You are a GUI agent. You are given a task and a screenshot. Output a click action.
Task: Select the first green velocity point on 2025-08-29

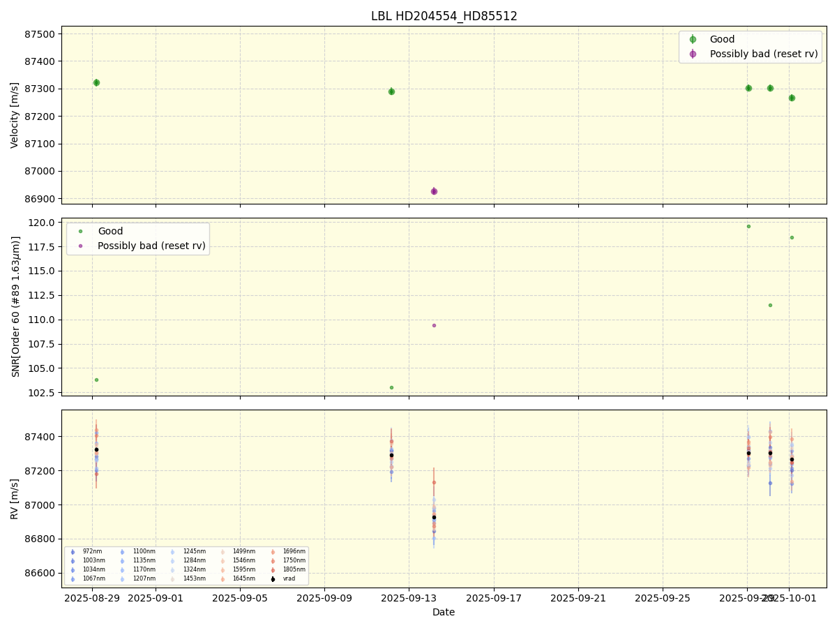coord(96,82)
